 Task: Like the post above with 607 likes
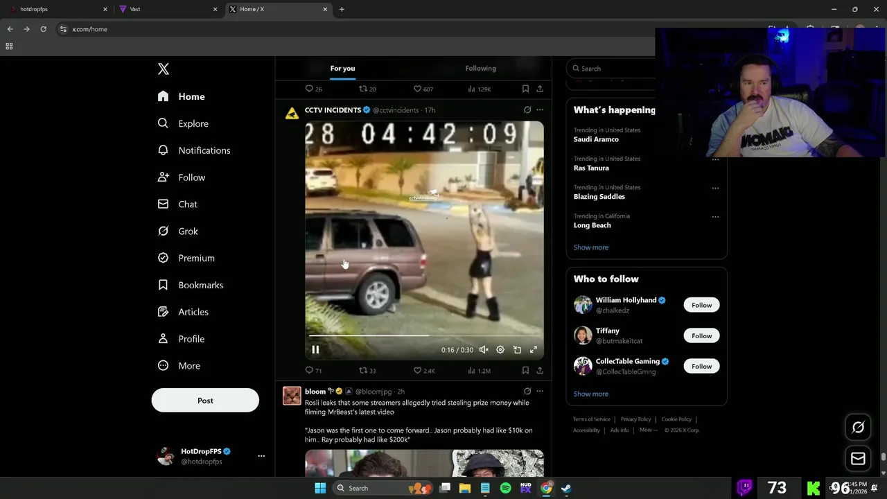(x=423, y=89)
